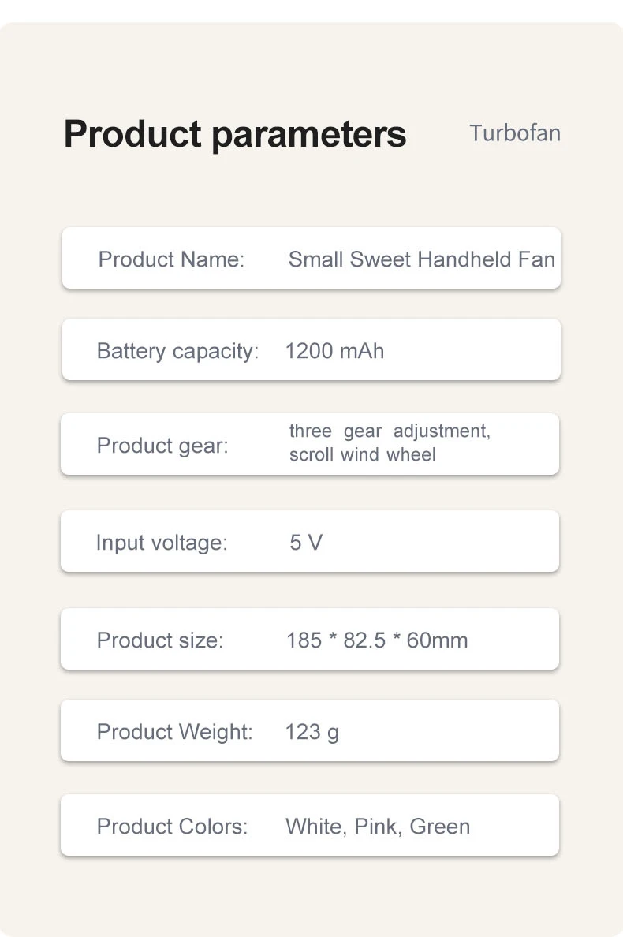
Task: Select the Battery capacity row
Action: pyautogui.click(x=311, y=349)
